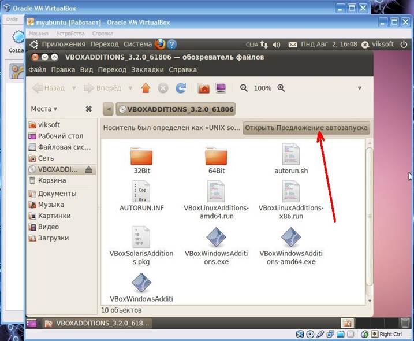Screen dimensions: 414x341
Task: Expand the Back history dropdown arrow
Action: pyautogui.click(x=74, y=88)
